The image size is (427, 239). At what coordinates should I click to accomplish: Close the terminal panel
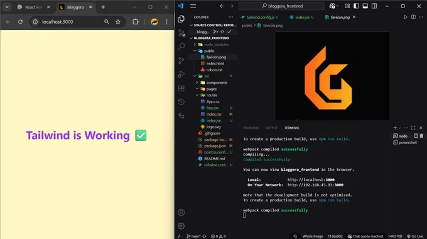[x=421, y=128]
